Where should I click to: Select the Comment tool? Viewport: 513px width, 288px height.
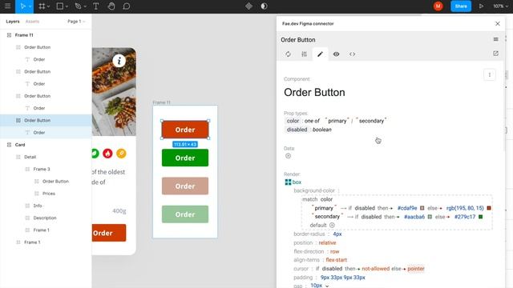pyautogui.click(x=127, y=6)
